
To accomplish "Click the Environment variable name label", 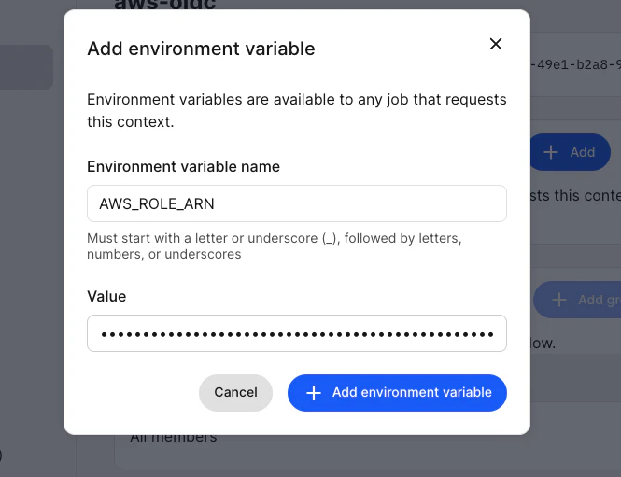I will (x=183, y=166).
